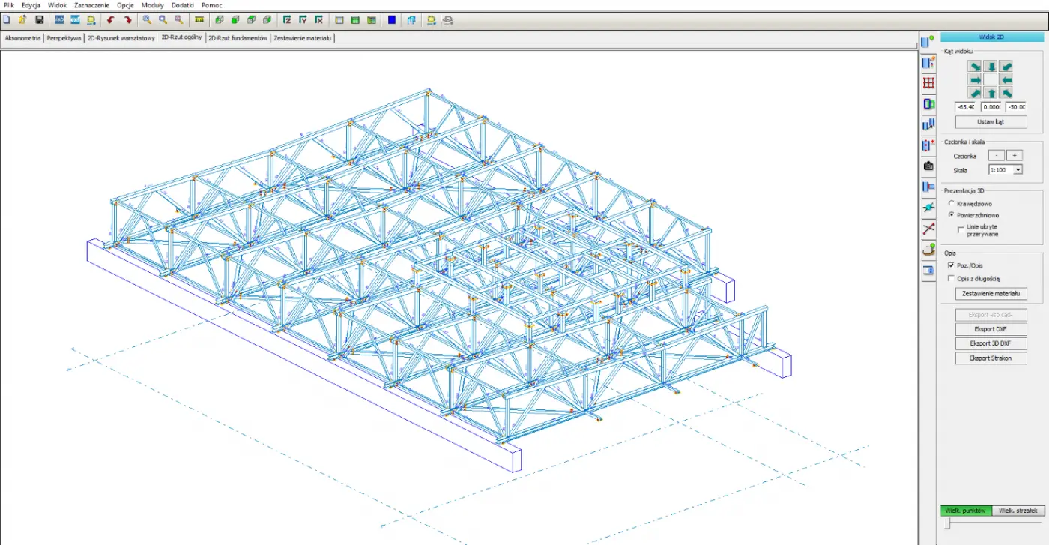The height and width of the screenshot is (545, 1049).
Task: Click the down arrow view angle button
Action: coord(991,67)
